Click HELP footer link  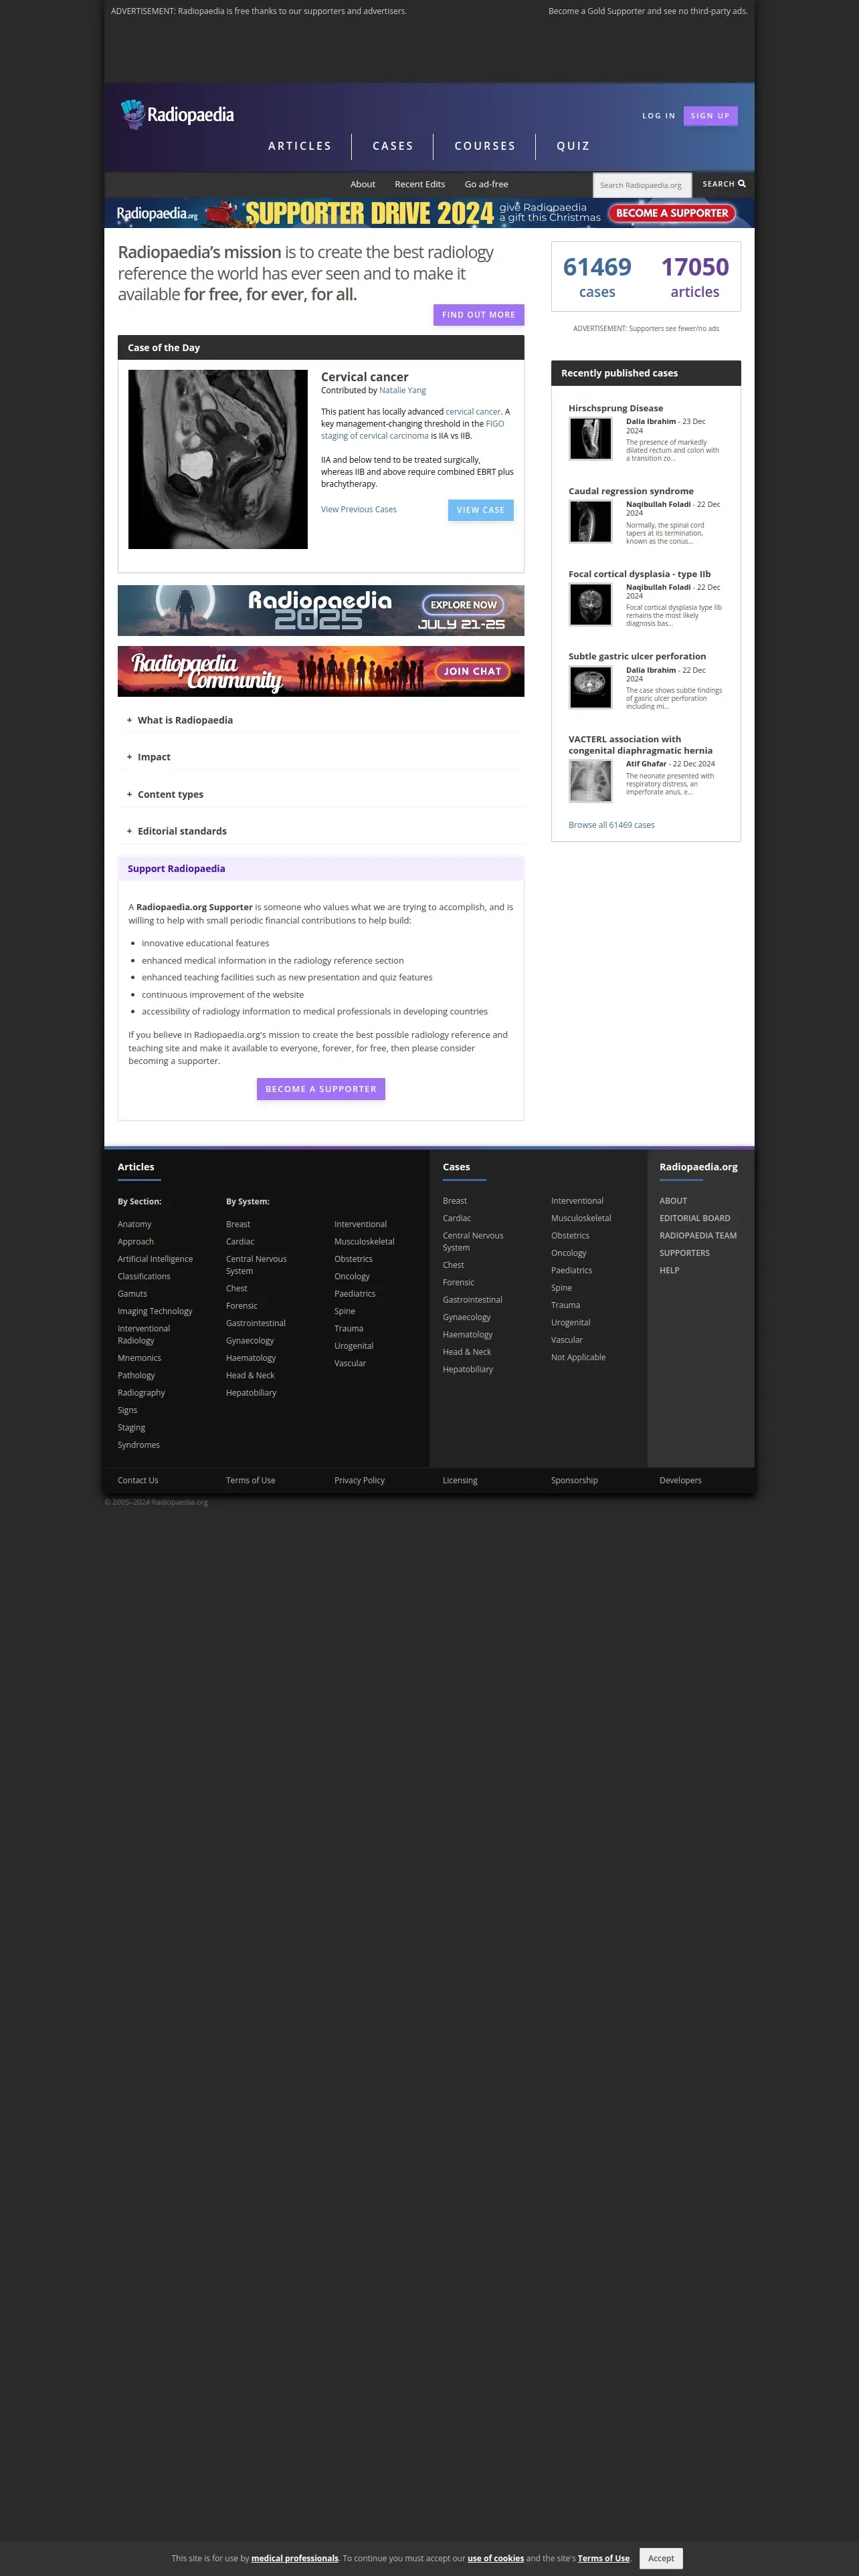669,1270
